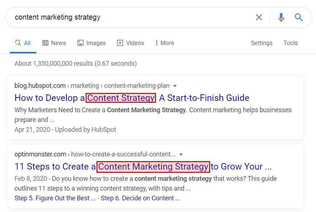Open How to Develop a Content Strategy result
The height and width of the screenshot is (212, 316).
point(132,98)
